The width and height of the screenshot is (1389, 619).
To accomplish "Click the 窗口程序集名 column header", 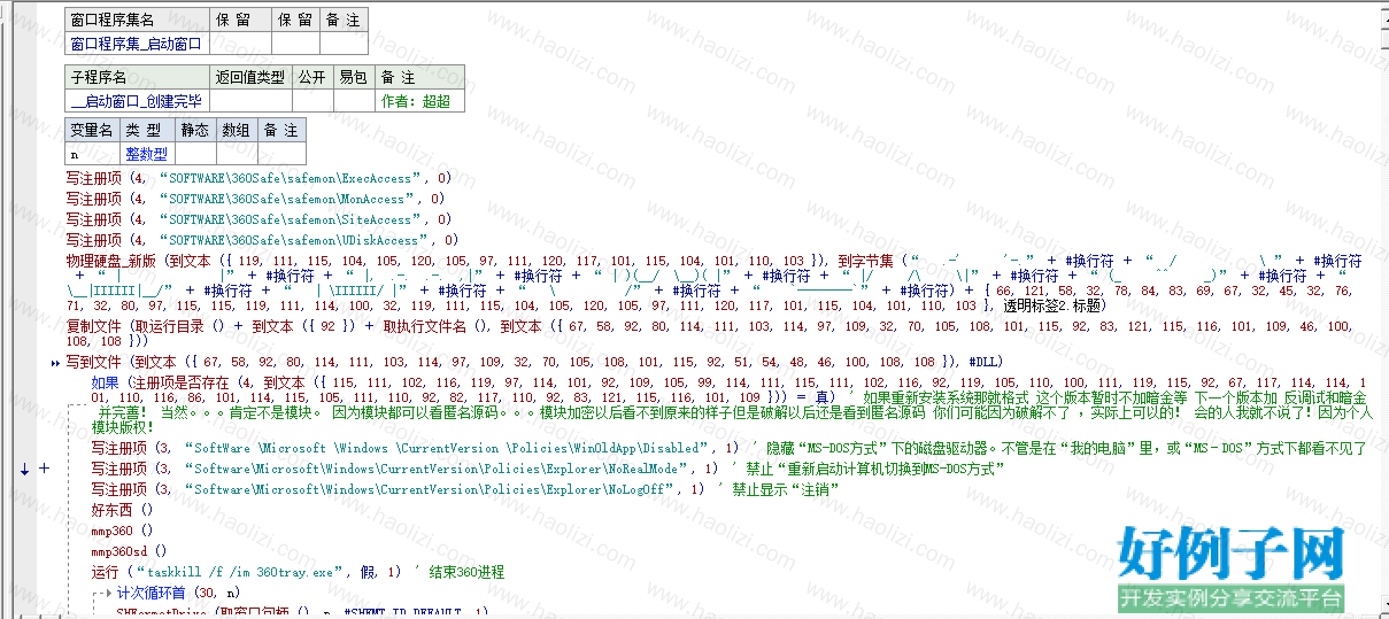I will pyautogui.click(x=137, y=20).
